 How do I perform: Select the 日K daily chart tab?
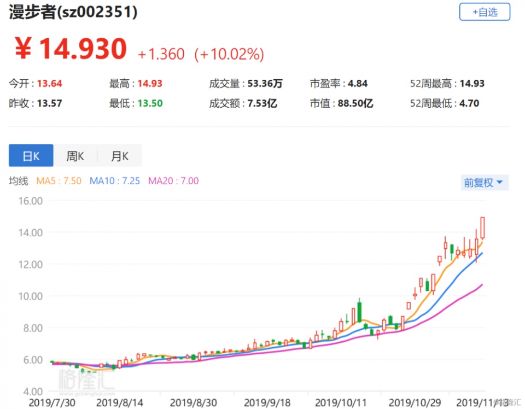click(31, 156)
